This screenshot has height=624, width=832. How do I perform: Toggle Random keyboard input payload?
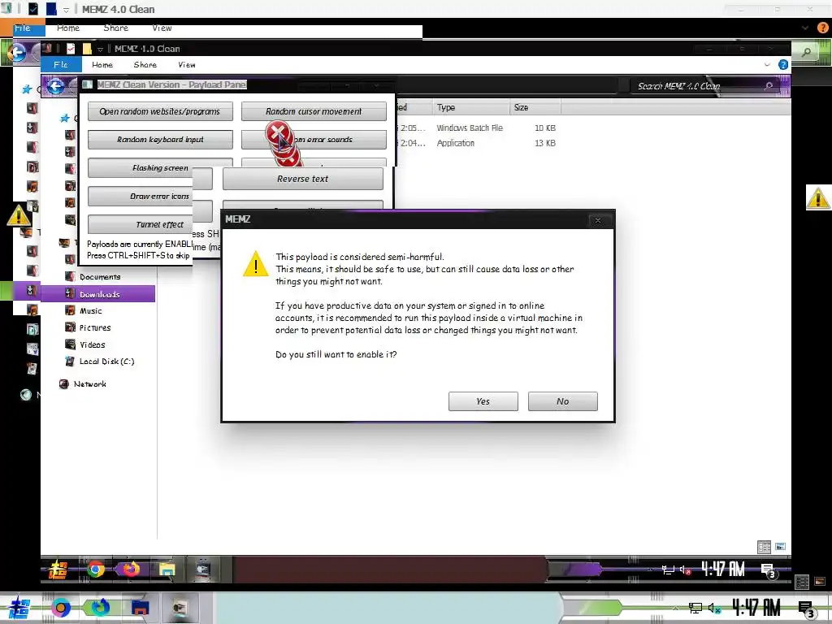pyautogui.click(x=160, y=140)
